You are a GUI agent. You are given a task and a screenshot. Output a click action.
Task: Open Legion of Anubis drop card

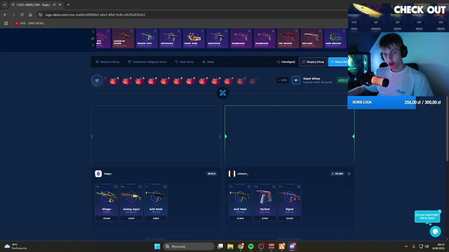click(x=123, y=38)
